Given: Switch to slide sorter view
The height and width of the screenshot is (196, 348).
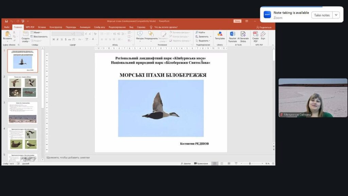Looking at the screenshot, I should [222, 164].
